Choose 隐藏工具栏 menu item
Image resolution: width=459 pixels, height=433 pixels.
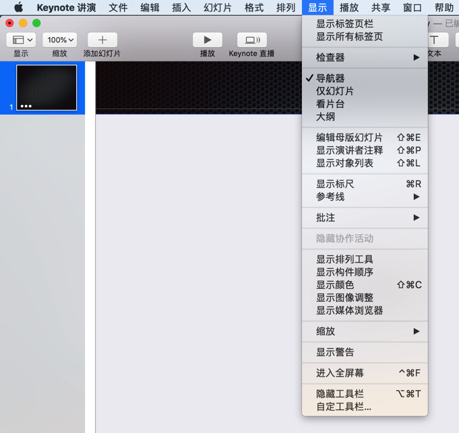pos(365,394)
